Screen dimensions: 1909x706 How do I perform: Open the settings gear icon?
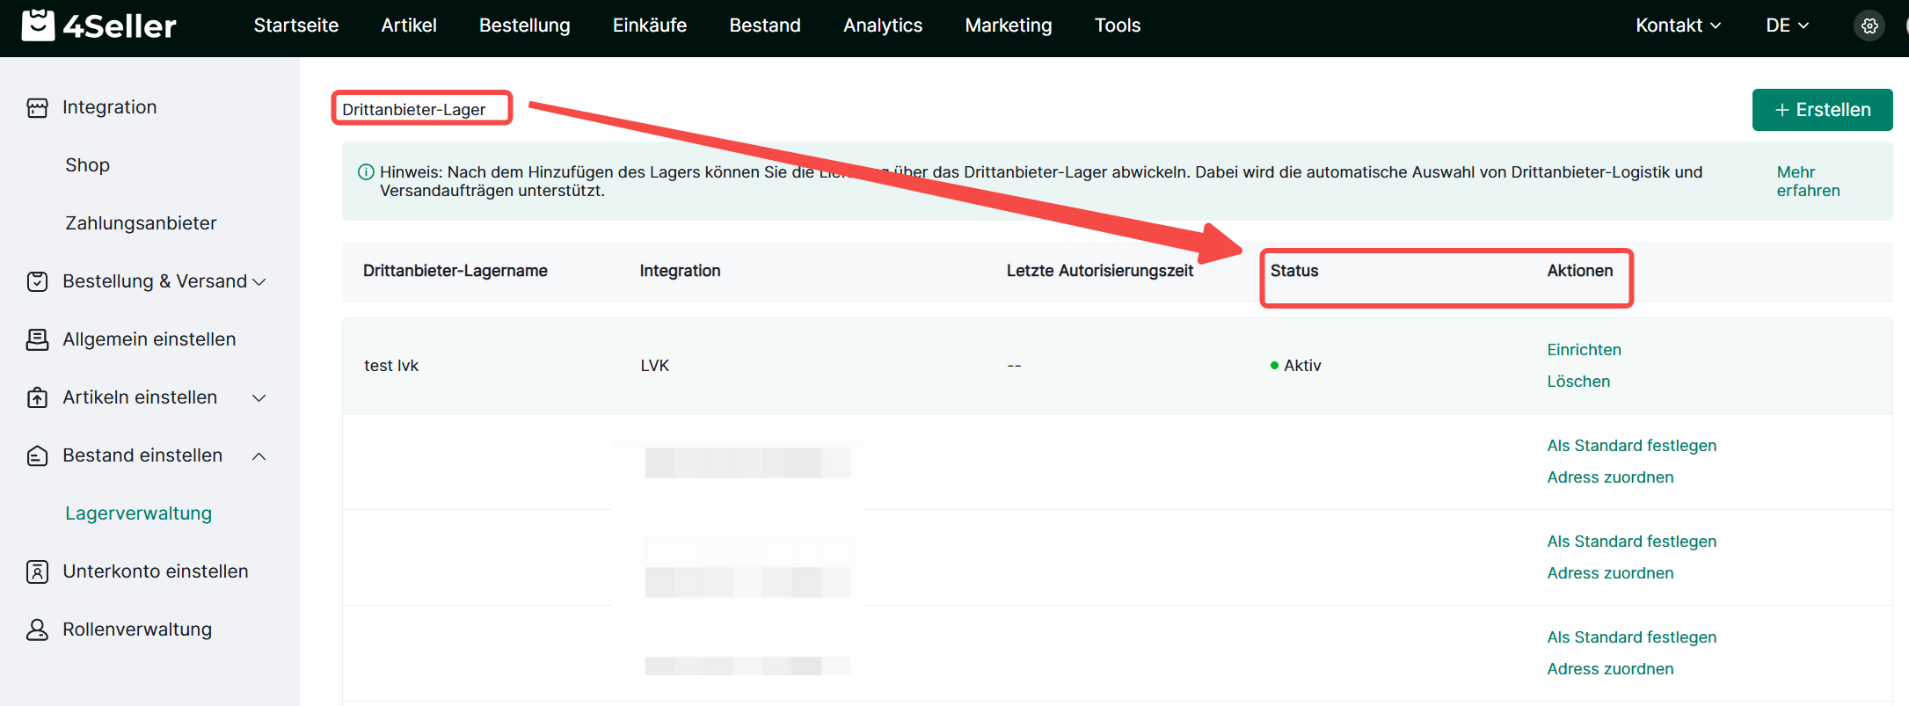(1869, 26)
